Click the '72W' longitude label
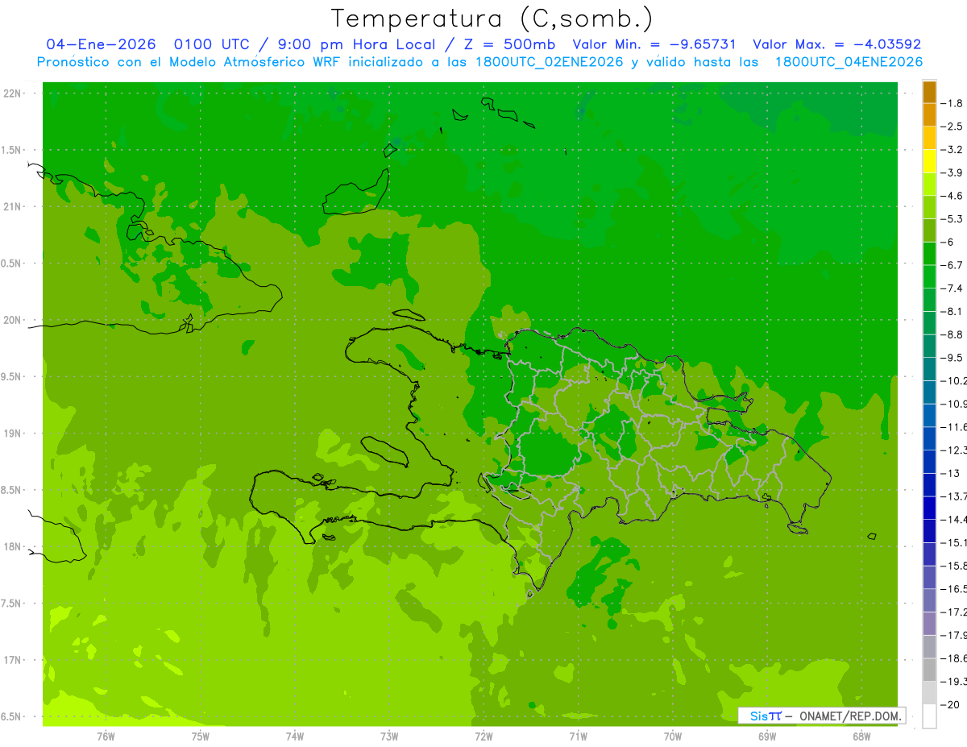 click(483, 737)
